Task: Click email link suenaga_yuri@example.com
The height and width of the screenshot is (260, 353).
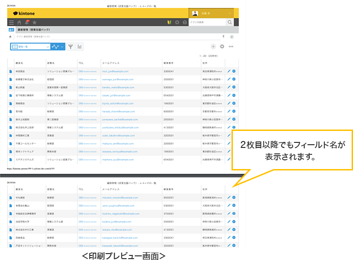Action: 118,79
